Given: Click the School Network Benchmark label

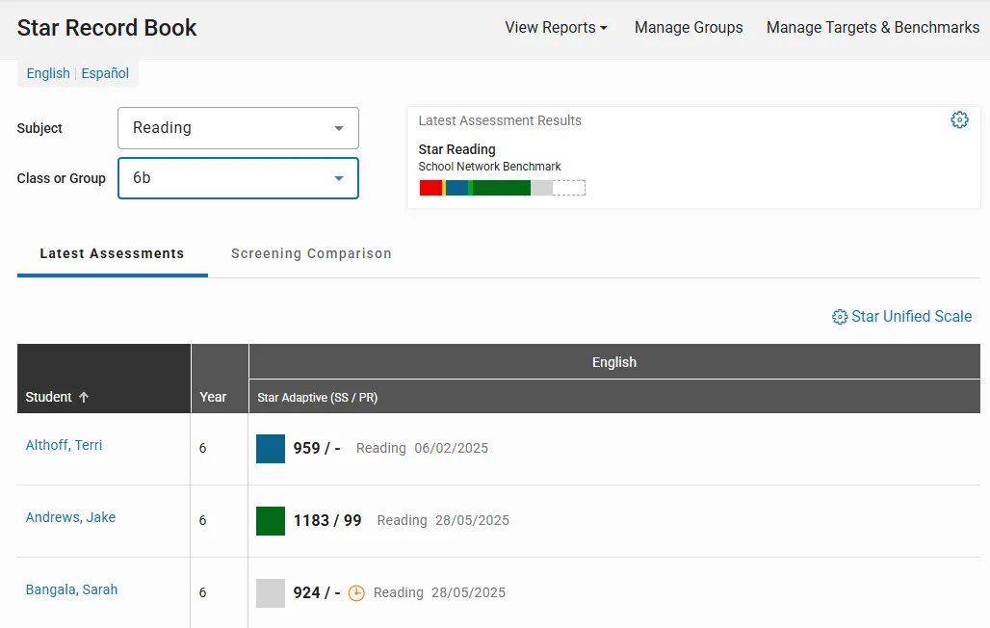Looking at the screenshot, I should [489, 167].
